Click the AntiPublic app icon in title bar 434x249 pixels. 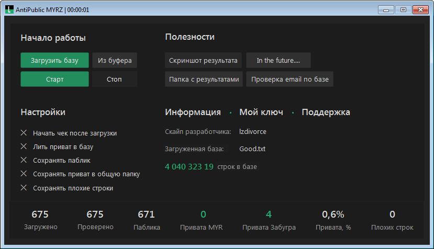[x=9, y=9]
